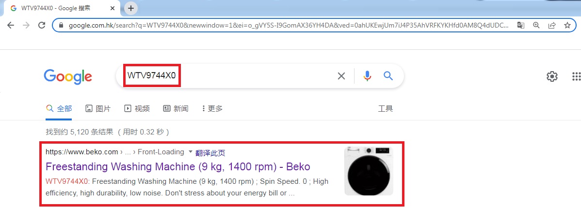The width and height of the screenshot is (581, 208).
Task: Click the blue search magnifier button
Action: point(388,76)
